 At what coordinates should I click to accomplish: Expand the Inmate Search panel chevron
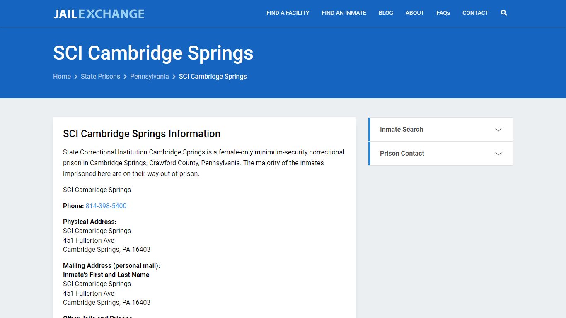coord(498,130)
